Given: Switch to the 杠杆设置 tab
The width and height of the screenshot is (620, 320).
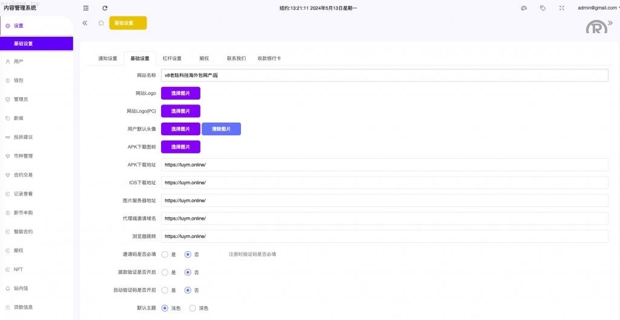Looking at the screenshot, I should pos(172,59).
